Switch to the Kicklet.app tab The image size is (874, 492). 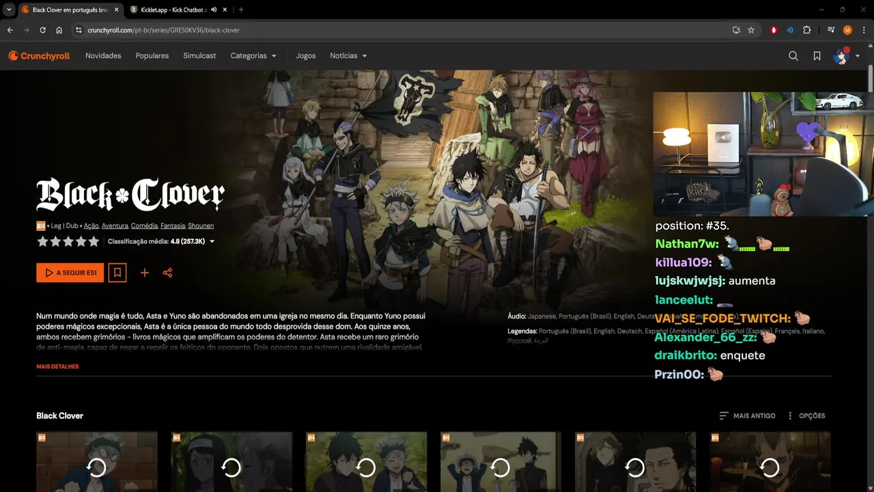(178, 10)
